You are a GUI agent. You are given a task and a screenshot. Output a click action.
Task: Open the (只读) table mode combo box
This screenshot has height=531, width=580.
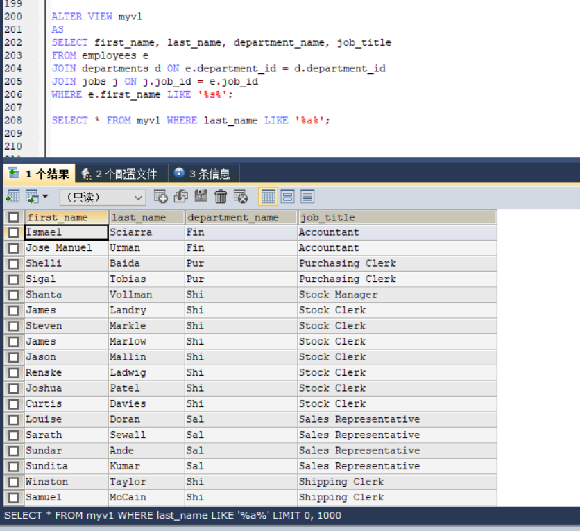click(x=103, y=198)
